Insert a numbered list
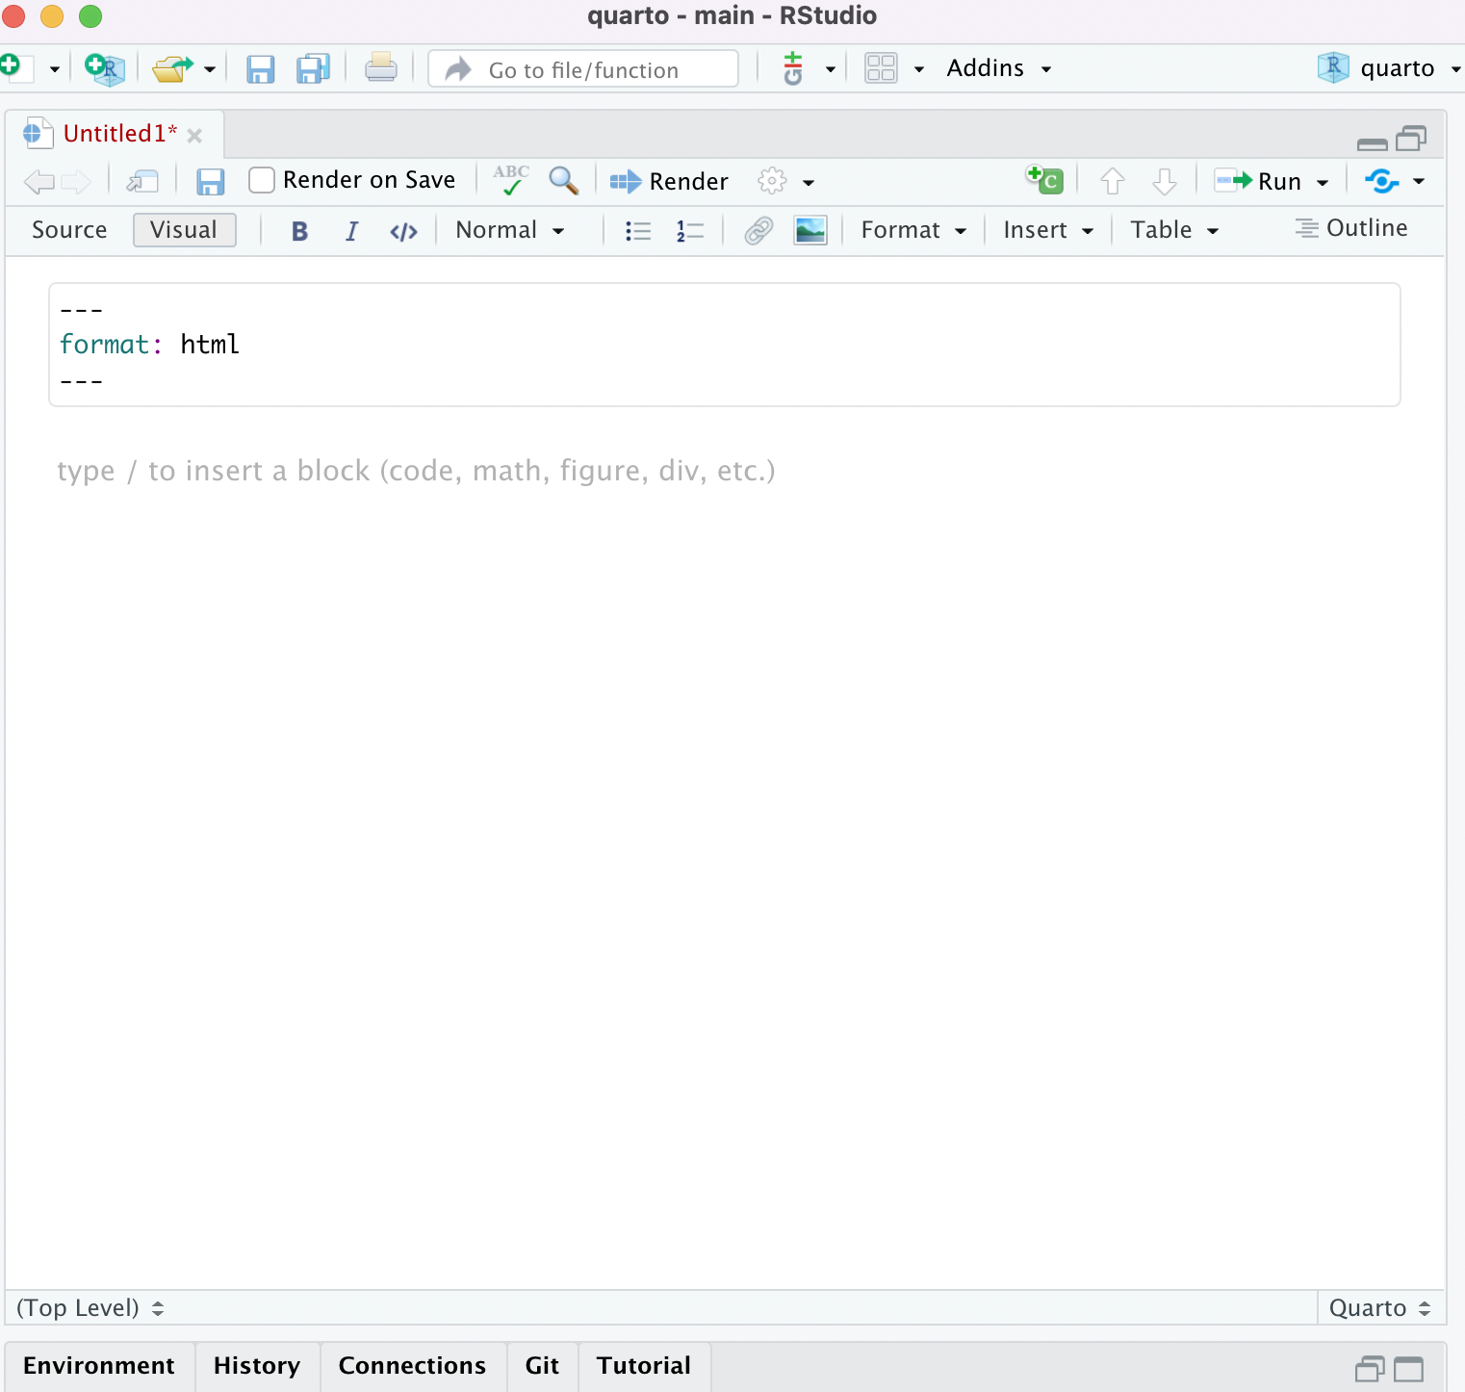Image resolution: width=1465 pixels, height=1392 pixels. [x=690, y=231]
